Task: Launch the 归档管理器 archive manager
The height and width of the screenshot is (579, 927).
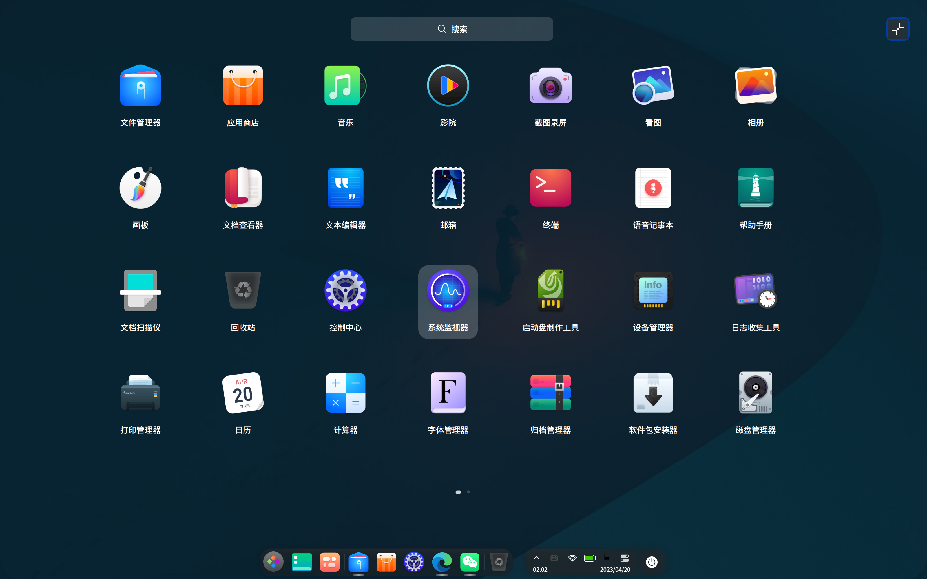Action: point(550,393)
